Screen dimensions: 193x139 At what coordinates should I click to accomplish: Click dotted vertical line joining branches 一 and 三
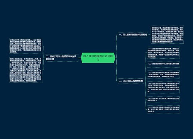(117, 58)
